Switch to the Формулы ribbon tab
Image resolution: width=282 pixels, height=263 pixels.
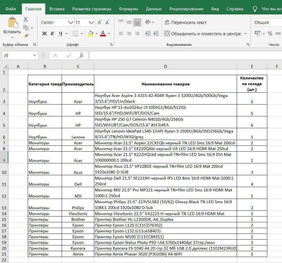pyautogui.click(x=128, y=9)
